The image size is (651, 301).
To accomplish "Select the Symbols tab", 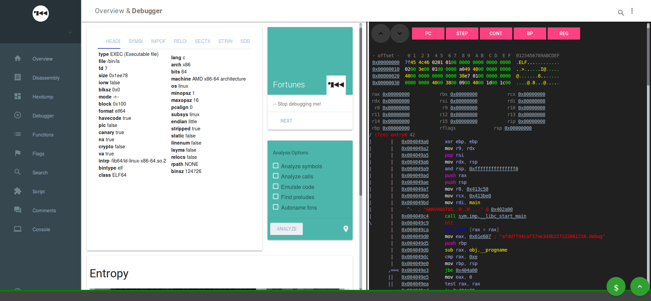I will [136, 41].
